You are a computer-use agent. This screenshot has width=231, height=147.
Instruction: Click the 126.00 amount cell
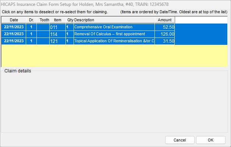tap(165, 34)
